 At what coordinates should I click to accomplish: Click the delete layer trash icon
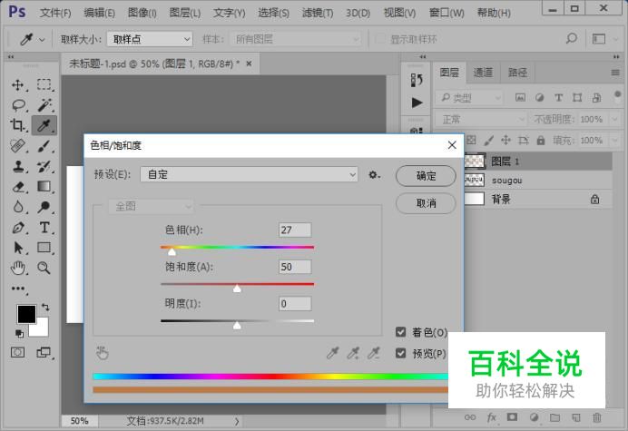[x=597, y=417]
